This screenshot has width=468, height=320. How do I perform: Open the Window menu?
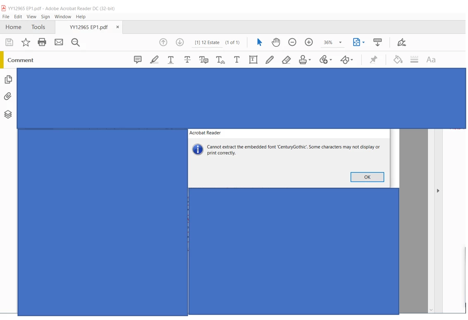click(63, 16)
